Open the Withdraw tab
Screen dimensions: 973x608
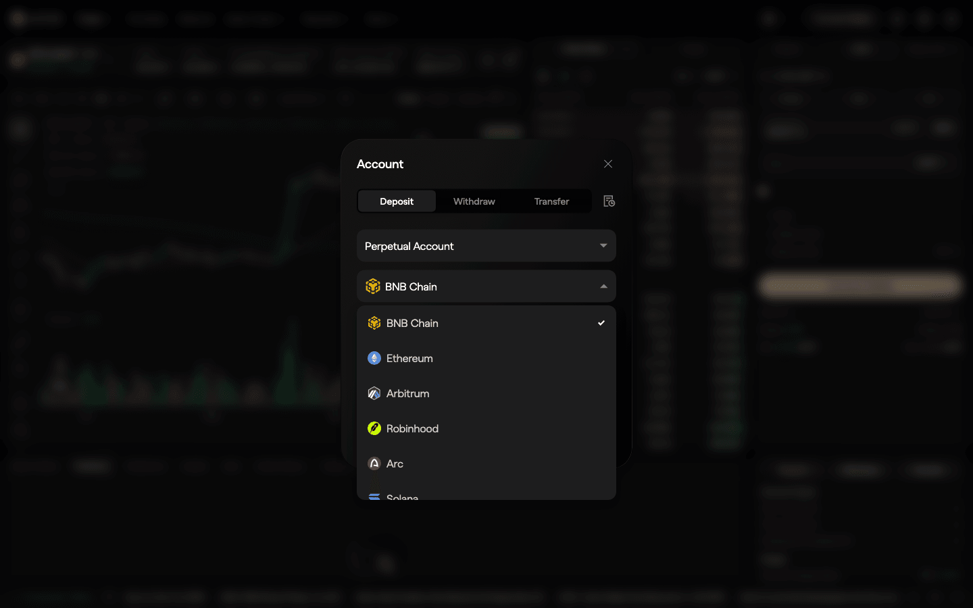point(474,201)
